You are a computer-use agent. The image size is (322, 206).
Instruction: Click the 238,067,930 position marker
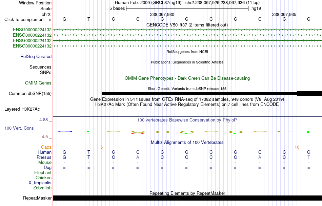tap(162, 14)
